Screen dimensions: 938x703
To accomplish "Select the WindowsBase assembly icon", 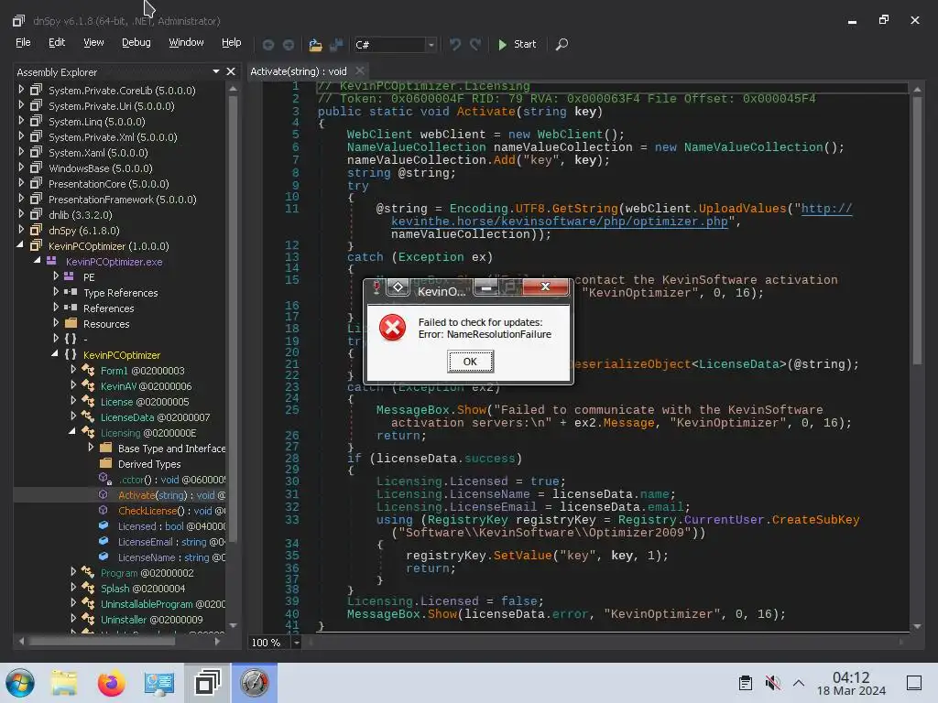I will [x=37, y=168].
